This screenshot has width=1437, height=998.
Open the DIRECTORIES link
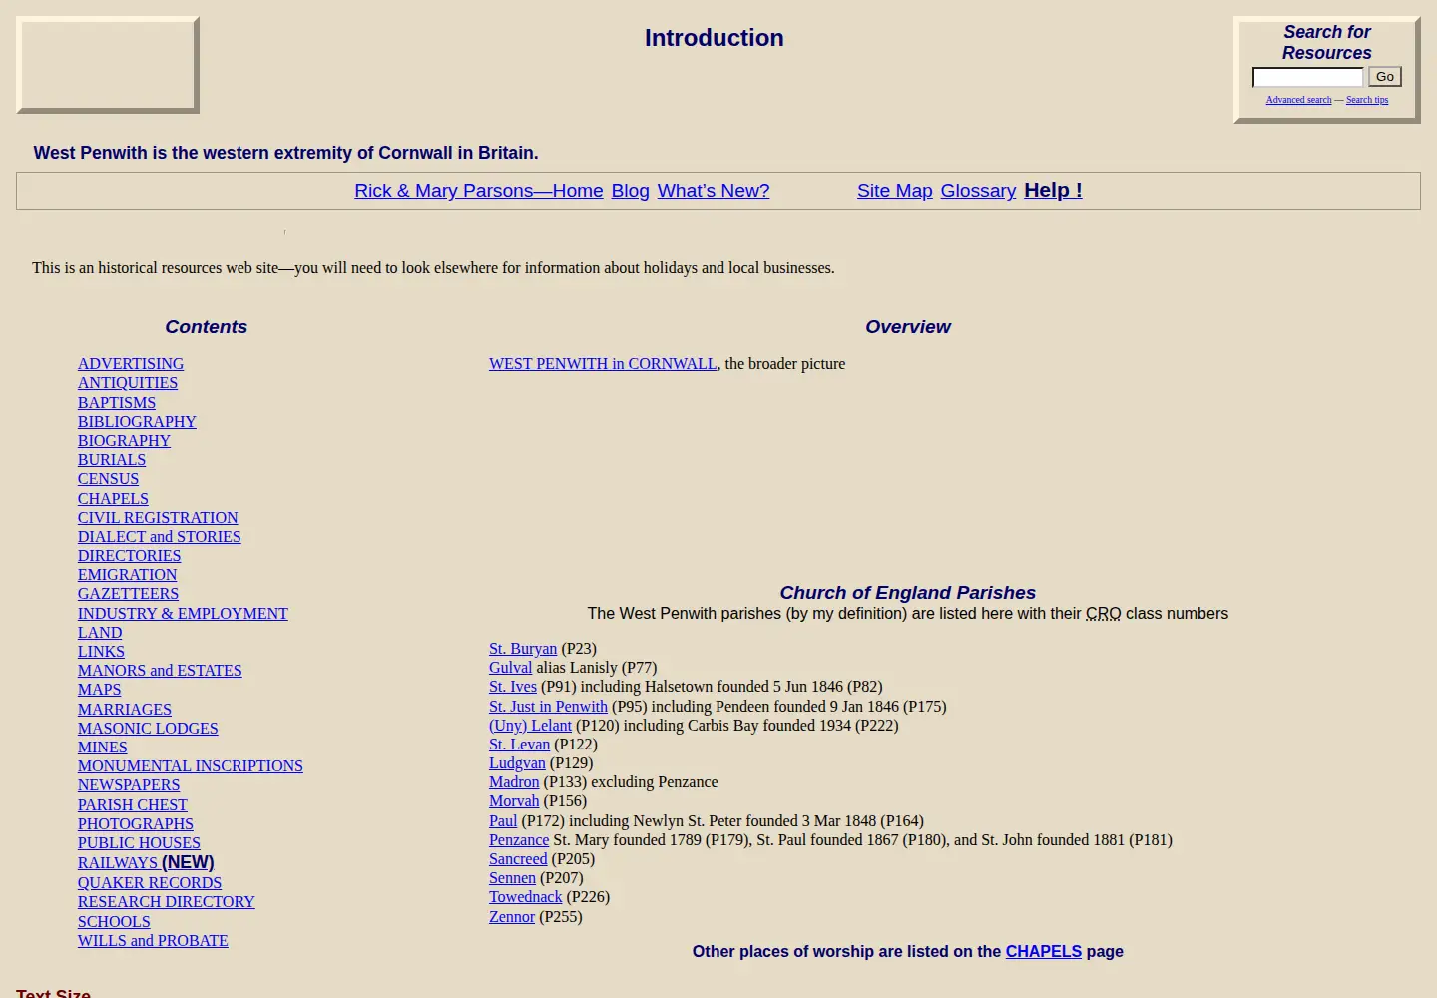coord(130,556)
